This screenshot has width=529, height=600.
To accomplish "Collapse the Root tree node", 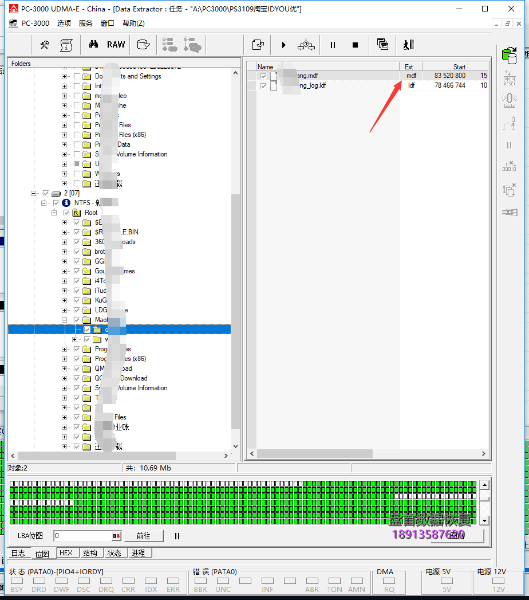I will 54,213.
